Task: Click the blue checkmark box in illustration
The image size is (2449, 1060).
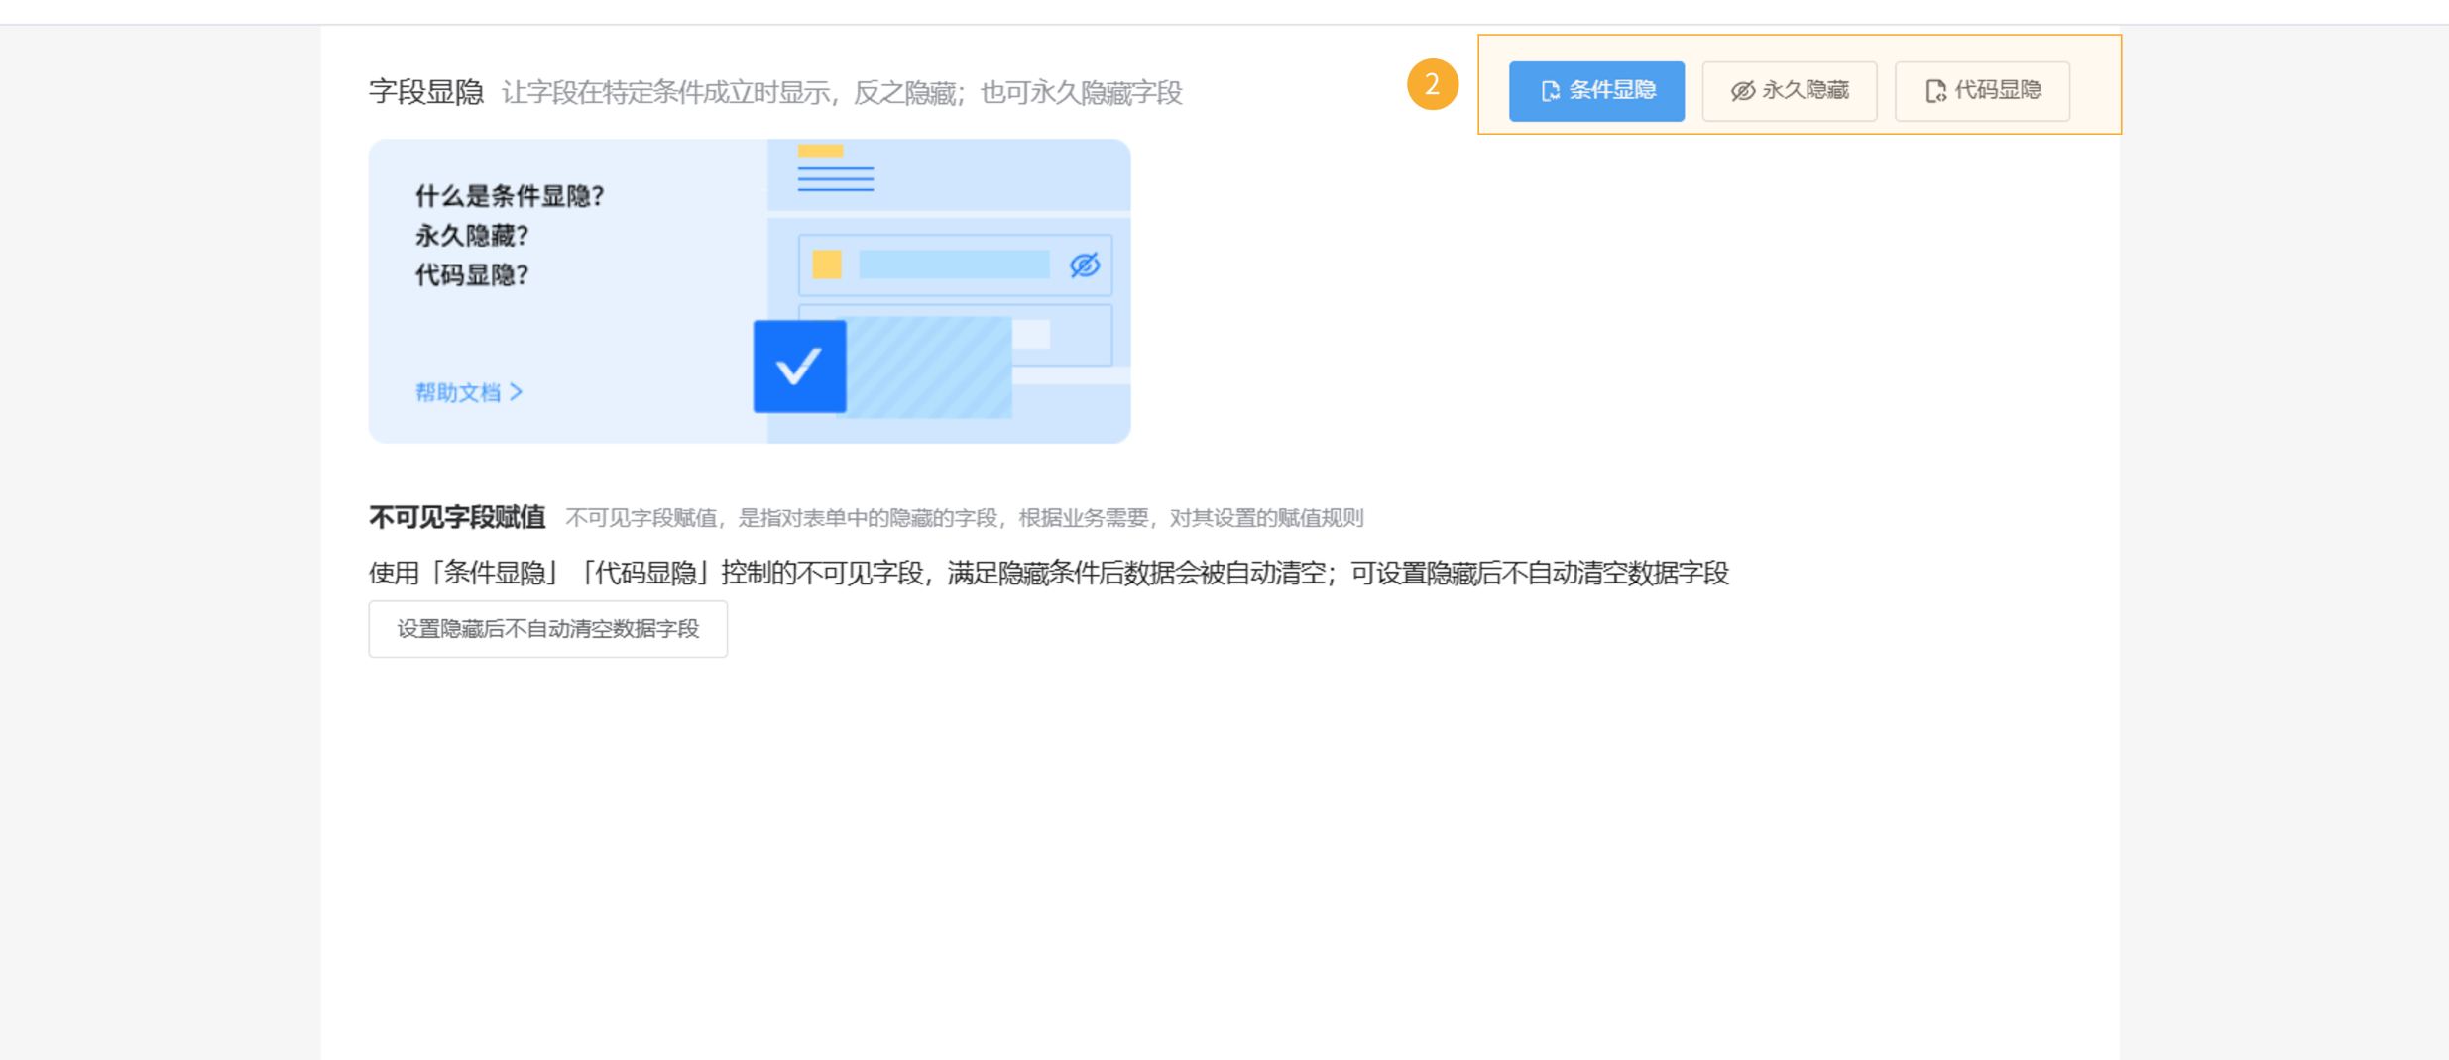Action: [799, 367]
